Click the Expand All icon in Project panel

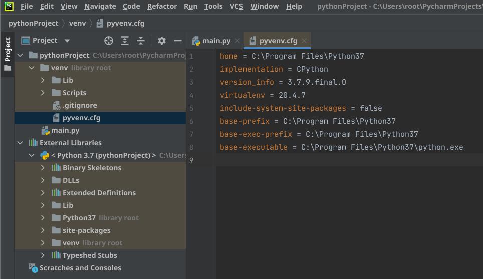click(125, 41)
